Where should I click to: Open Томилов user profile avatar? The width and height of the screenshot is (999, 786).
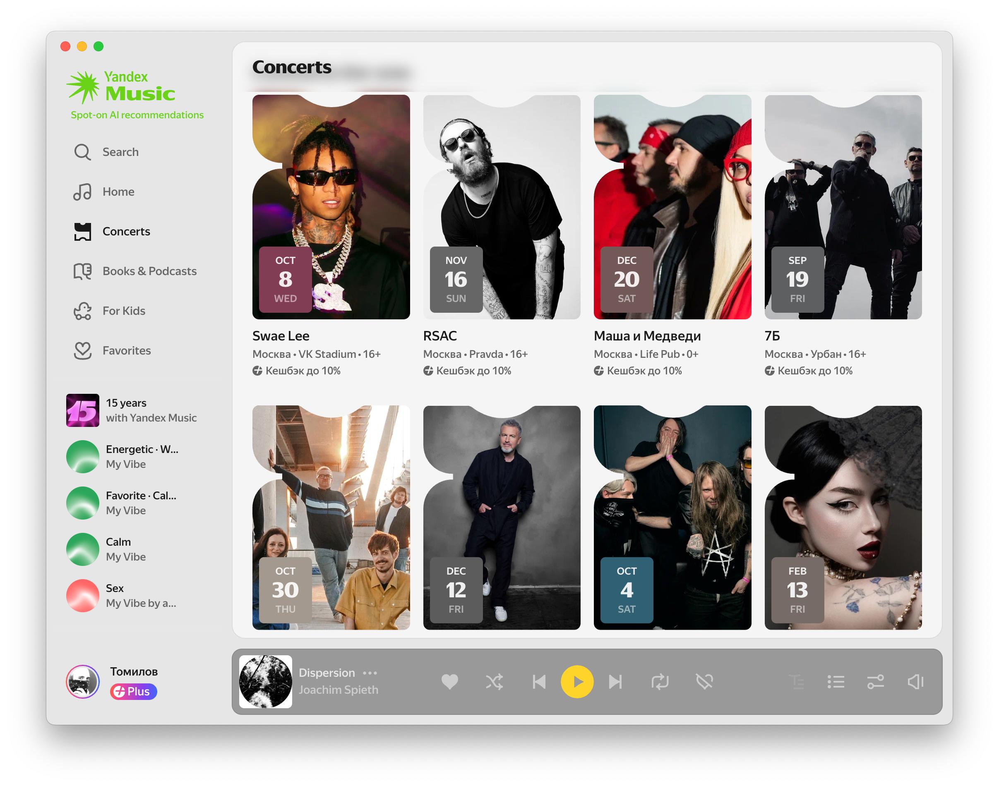[82, 681]
